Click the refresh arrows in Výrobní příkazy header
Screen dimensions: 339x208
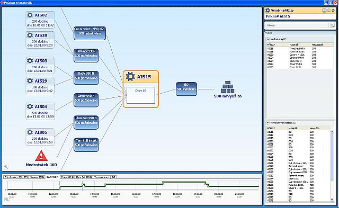tap(333, 11)
